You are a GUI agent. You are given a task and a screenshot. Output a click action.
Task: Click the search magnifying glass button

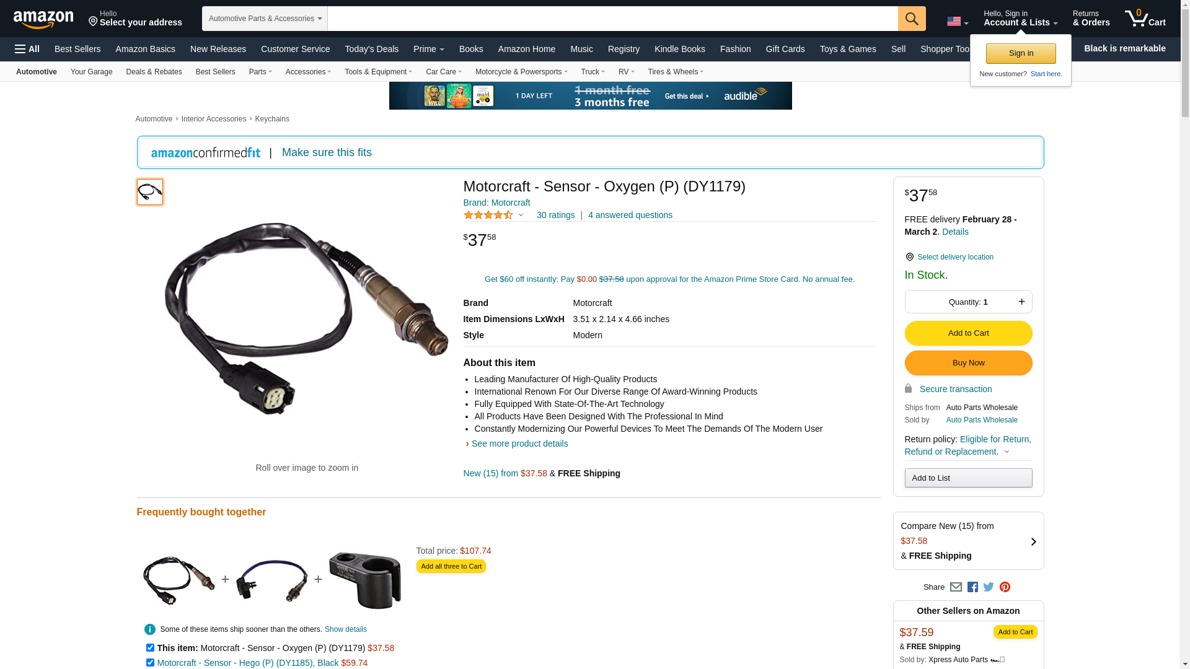(x=912, y=19)
